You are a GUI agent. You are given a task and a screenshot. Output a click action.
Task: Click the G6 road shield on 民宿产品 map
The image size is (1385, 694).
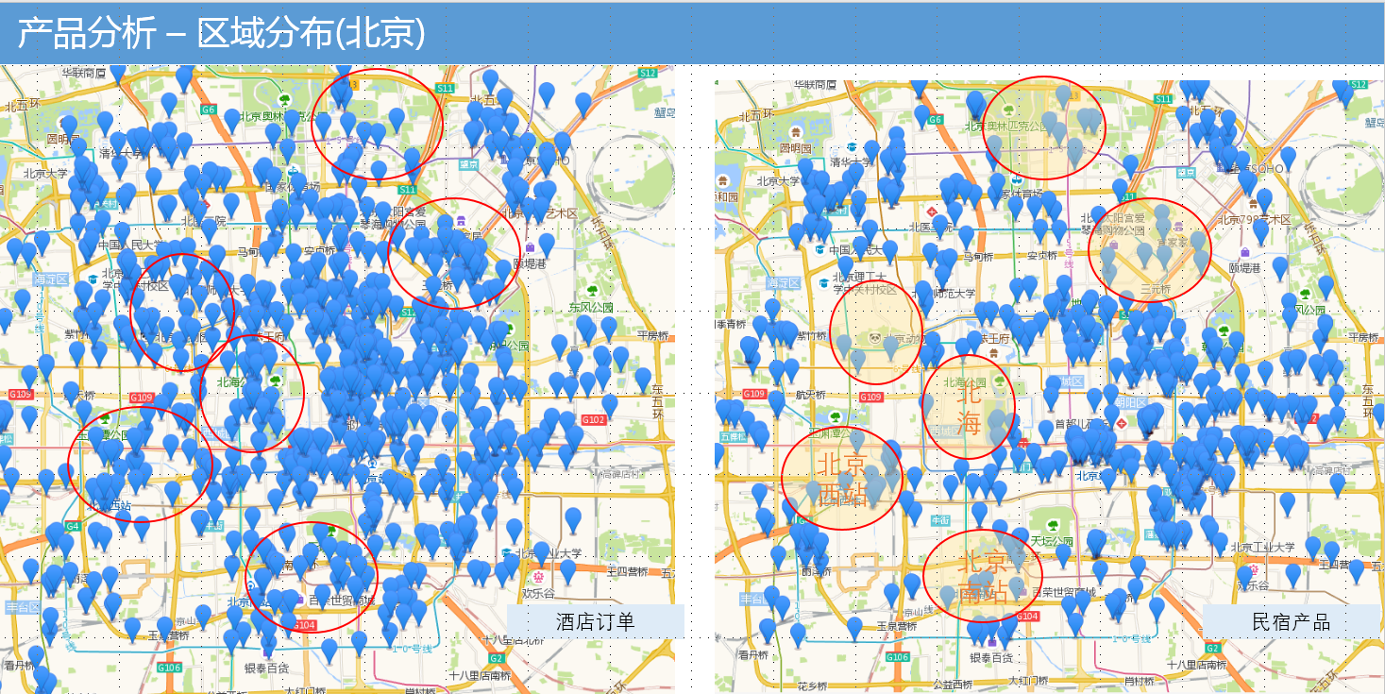click(936, 120)
